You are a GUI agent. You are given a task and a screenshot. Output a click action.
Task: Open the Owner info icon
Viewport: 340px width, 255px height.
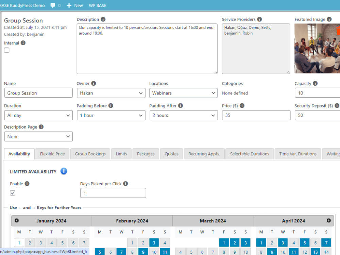(93, 83)
